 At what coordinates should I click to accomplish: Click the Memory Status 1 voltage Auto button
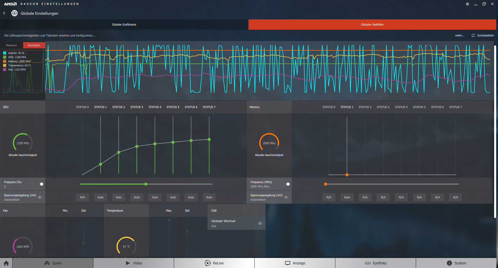(347, 197)
